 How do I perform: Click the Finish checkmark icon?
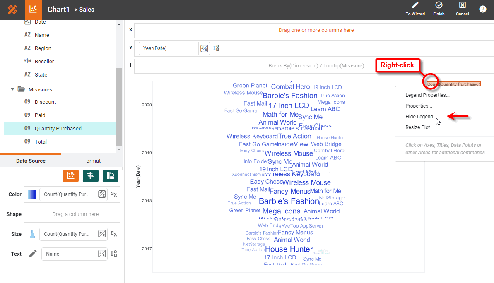pyautogui.click(x=439, y=9)
